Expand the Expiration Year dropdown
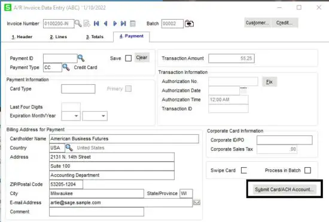 [x=103, y=116]
